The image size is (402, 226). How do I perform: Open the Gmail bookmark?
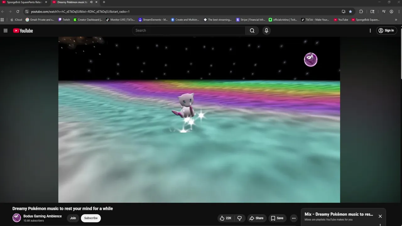40,20
